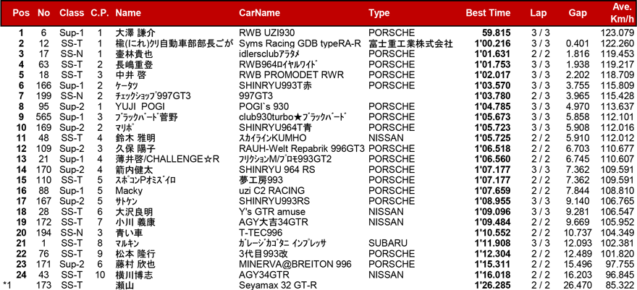Viewport: 637px width, 290px height.
Task: Click the name 'Macky'
Action: click(128, 192)
